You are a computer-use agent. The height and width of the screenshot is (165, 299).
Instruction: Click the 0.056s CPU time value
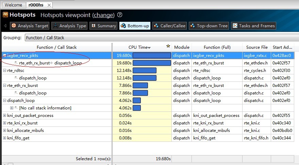(125, 116)
